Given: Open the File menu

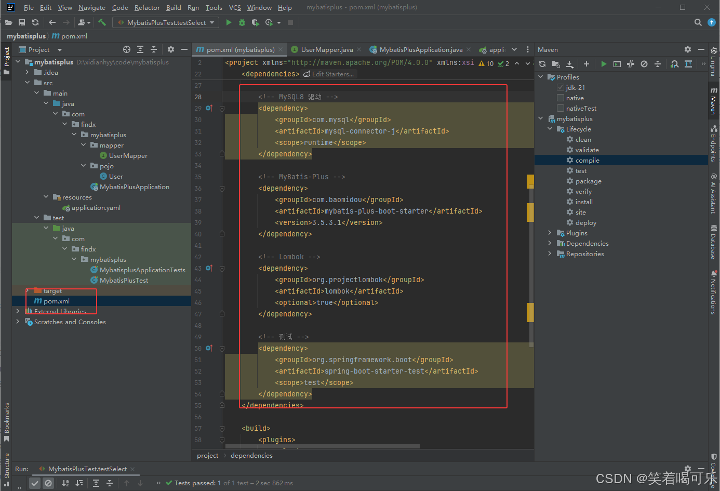Looking at the screenshot, I should [29, 7].
